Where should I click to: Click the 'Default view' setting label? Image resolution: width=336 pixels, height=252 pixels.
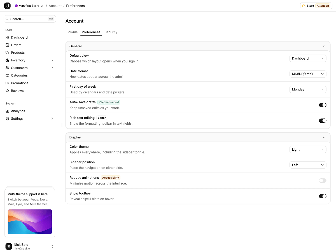pyautogui.click(x=79, y=55)
